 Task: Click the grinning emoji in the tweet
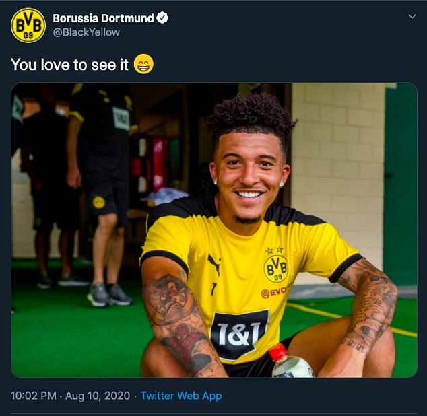point(143,64)
